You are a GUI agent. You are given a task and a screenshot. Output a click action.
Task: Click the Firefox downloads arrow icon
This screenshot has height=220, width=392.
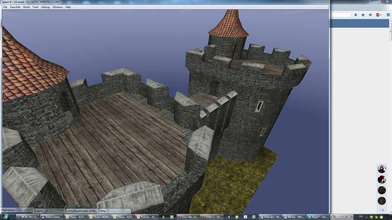tap(356, 15)
